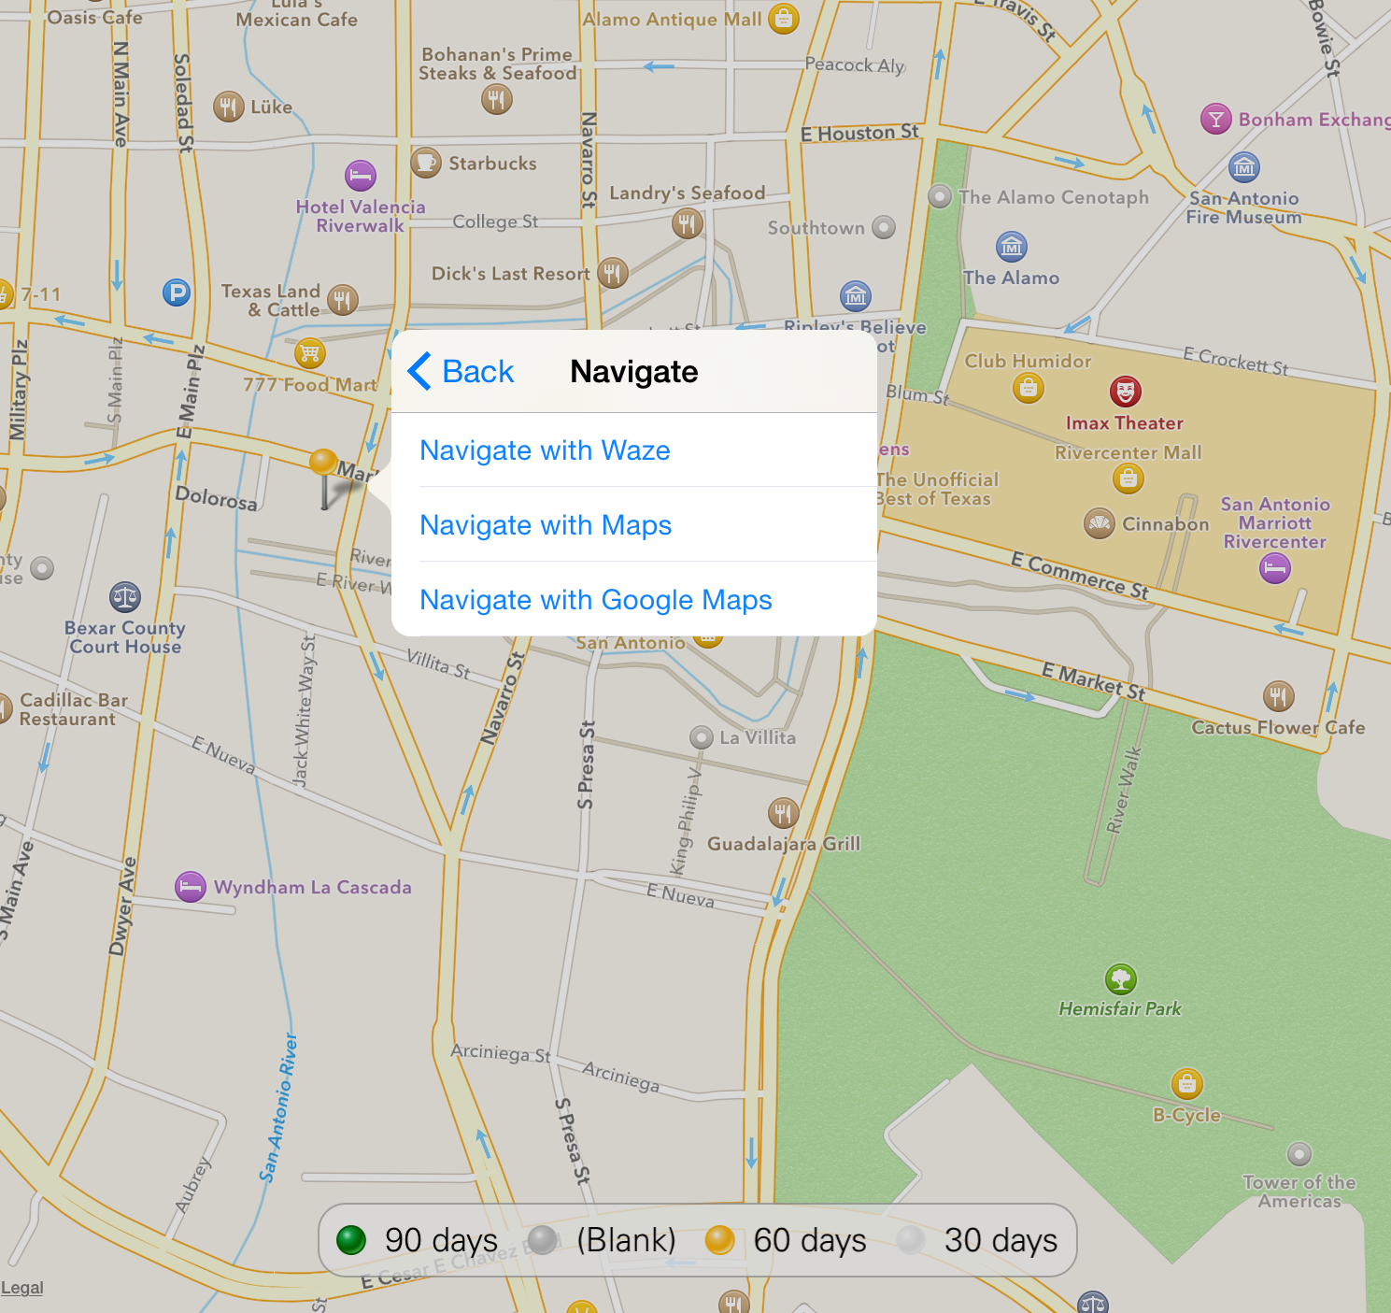The width and height of the screenshot is (1391, 1313).
Task: Tap the Bonham Exchange cocktail icon
Action: point(1216,119)
